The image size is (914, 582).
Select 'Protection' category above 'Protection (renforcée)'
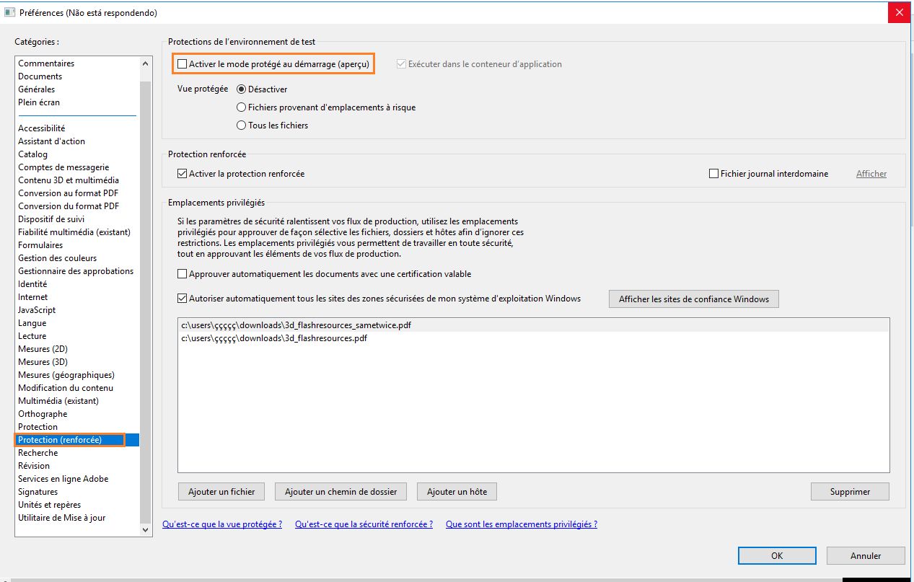38,427
